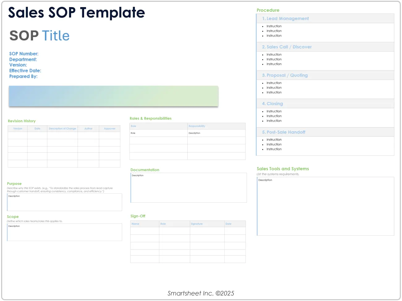Click the Department field label
Screen dimensions: 402x301
click(23, 59)
